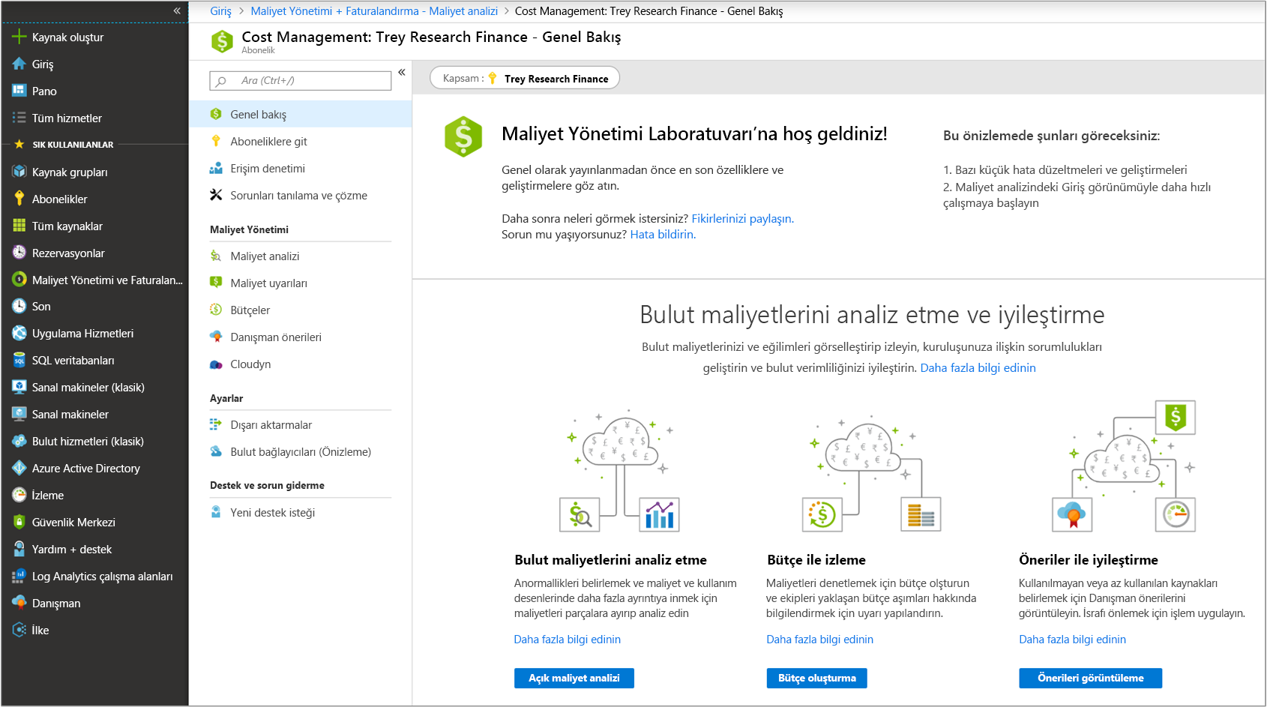Click Daha fazla bilgi edinin under Bulut maliyetlerini analiz etme
The image size is (1267, 707).
coord(567,639)
